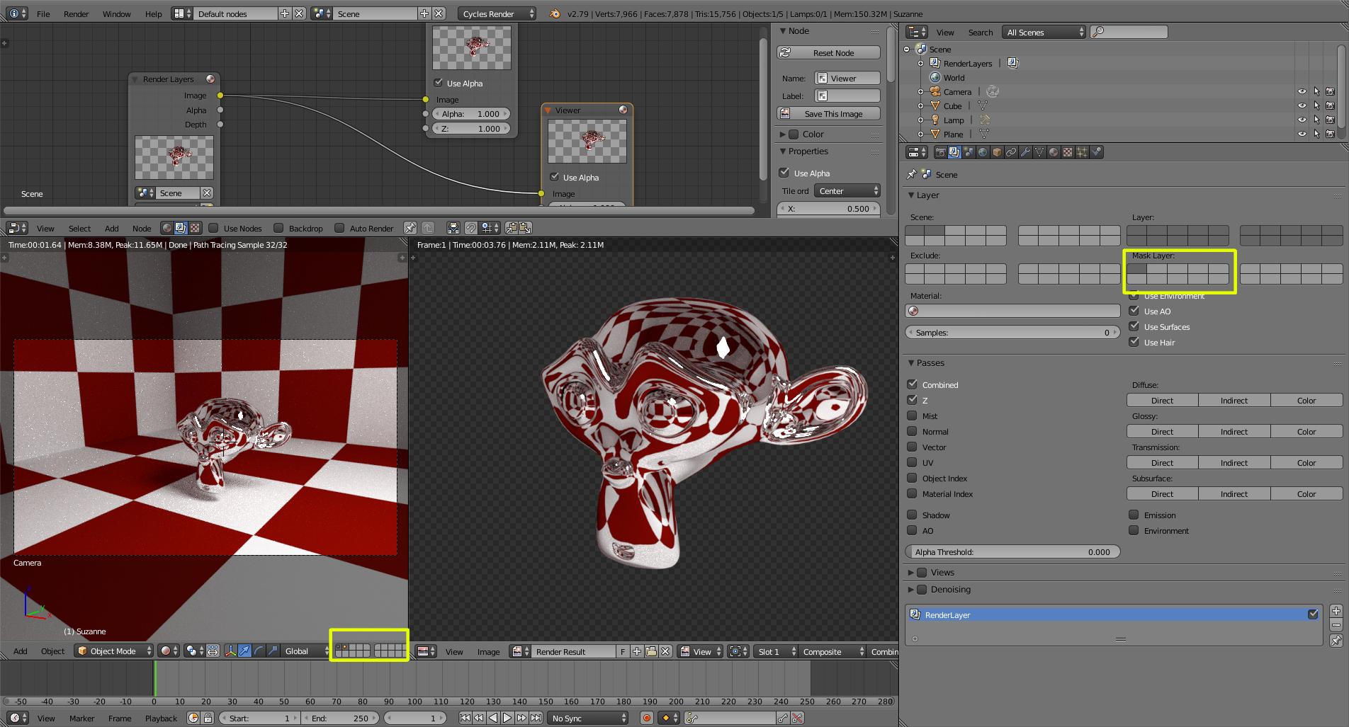Viewport: 1349px width, 727px height.
Task: Uncheck Use Hair option
Action: (x=1134, y=342)
